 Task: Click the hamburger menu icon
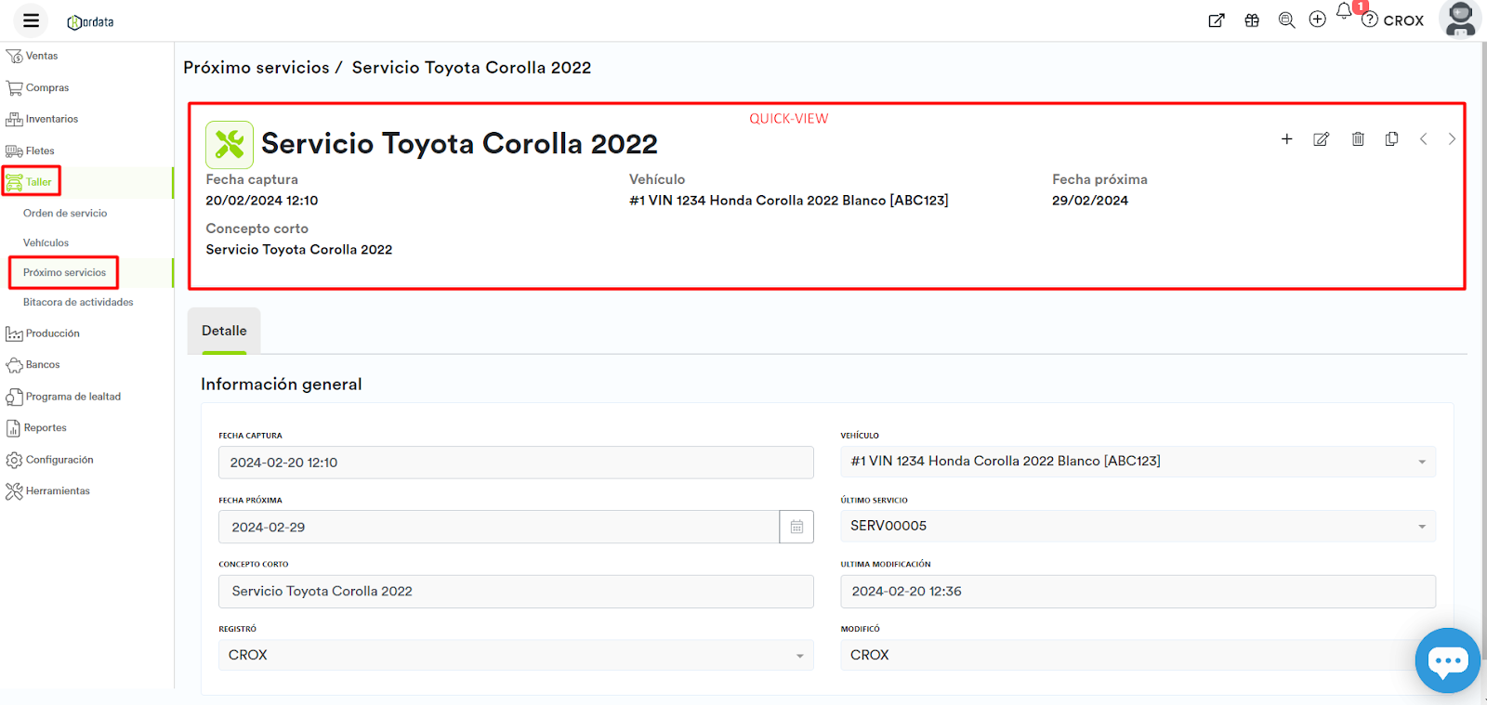tap(31, 20)
